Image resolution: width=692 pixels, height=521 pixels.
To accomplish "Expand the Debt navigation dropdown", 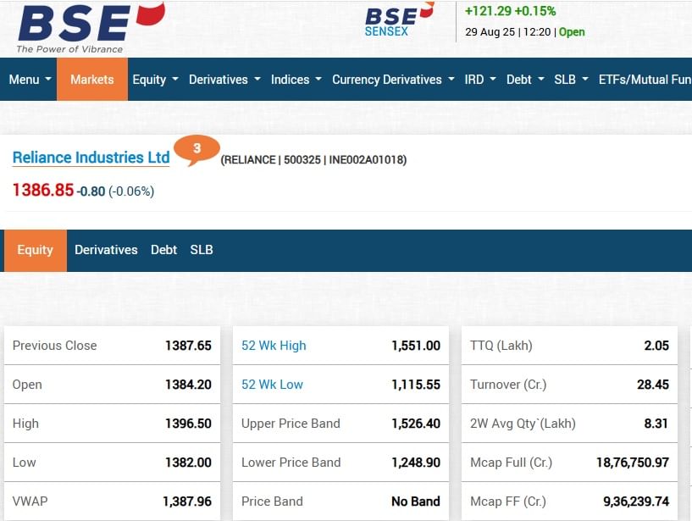I will click(525, 80).
